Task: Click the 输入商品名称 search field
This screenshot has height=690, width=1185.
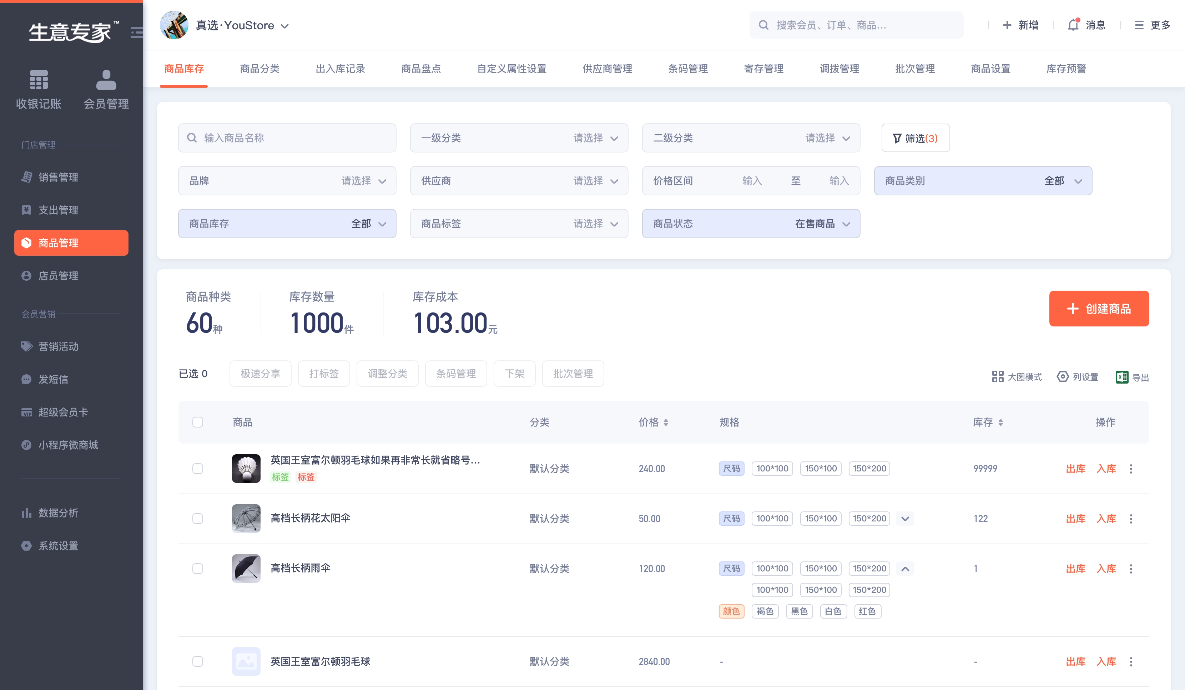Action: (x=287, y=138)
